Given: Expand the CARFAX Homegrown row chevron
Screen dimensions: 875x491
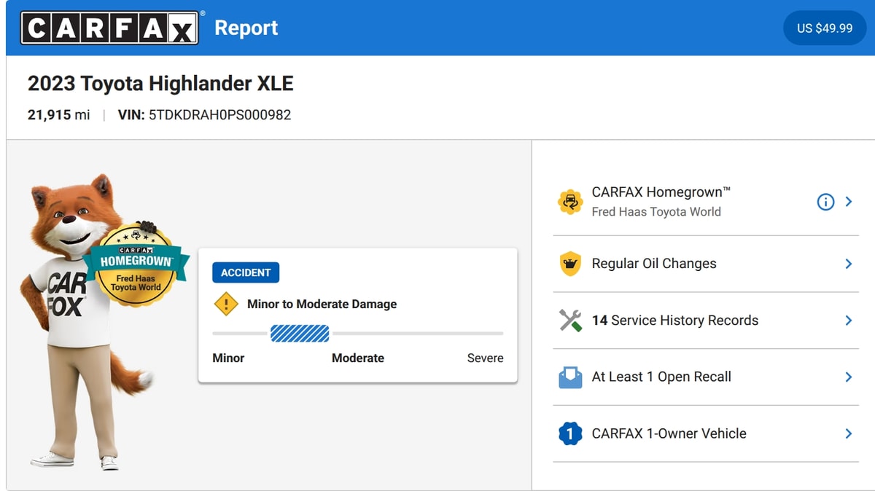Looking at the screenshot, I should click(849, 202).
